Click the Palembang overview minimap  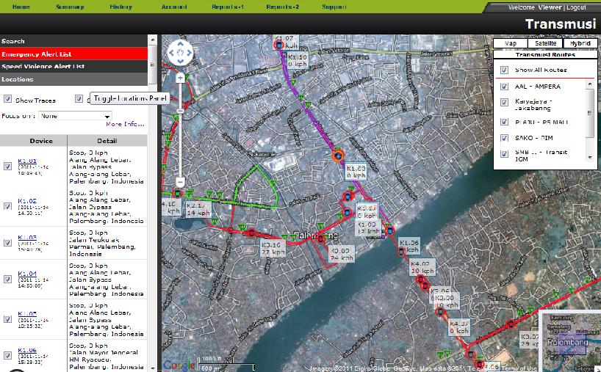569,340
